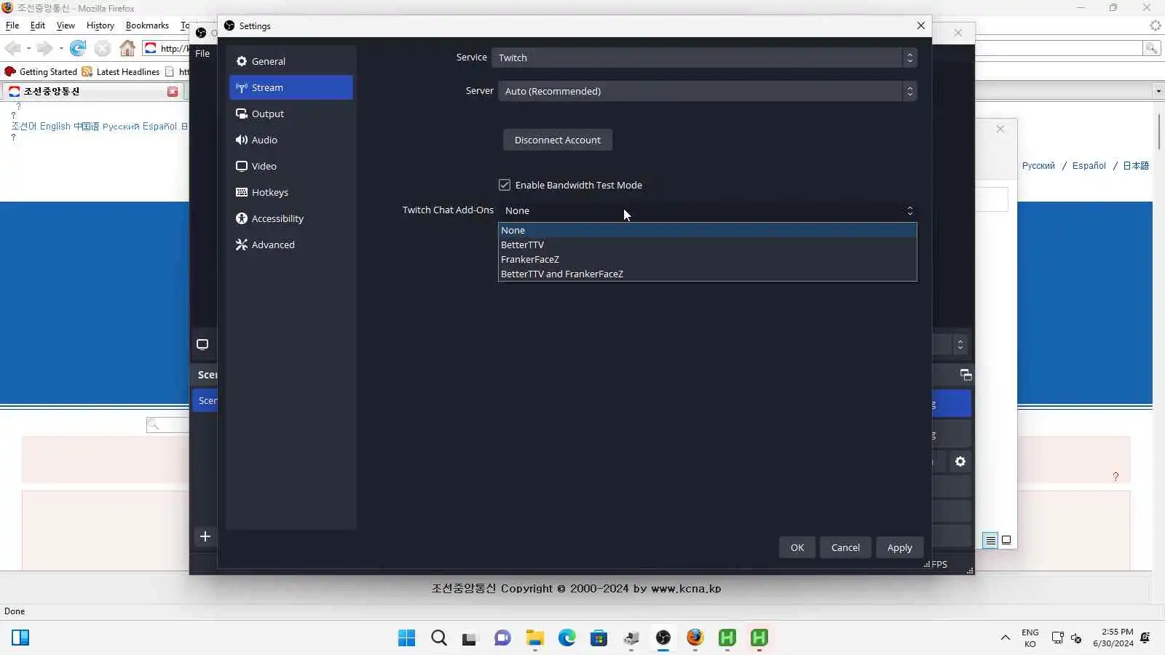
Task: Stop page loading in Firefox
Action: [x=103, y=48]
